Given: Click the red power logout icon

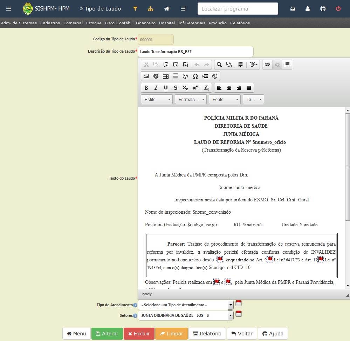Looking at the screenshot, I should click(338, 9).
